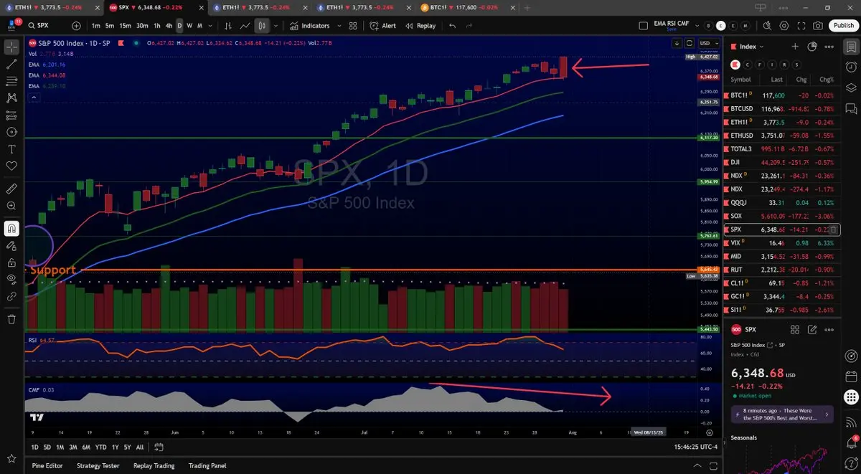Open the watchlist panel sidebar icon

[851, 47]
